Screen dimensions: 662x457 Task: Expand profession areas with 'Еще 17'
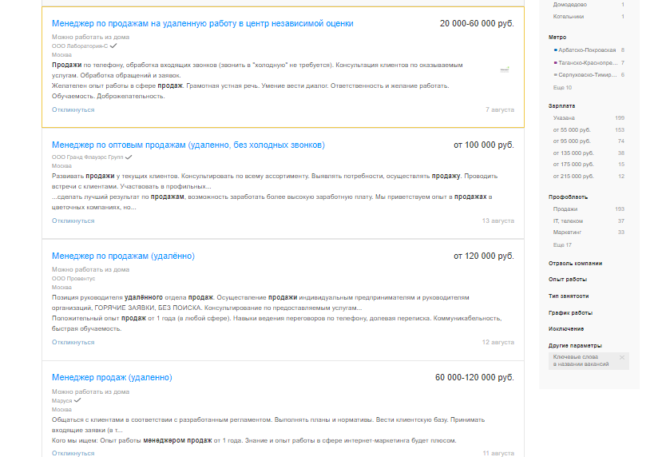pos(562,245)
